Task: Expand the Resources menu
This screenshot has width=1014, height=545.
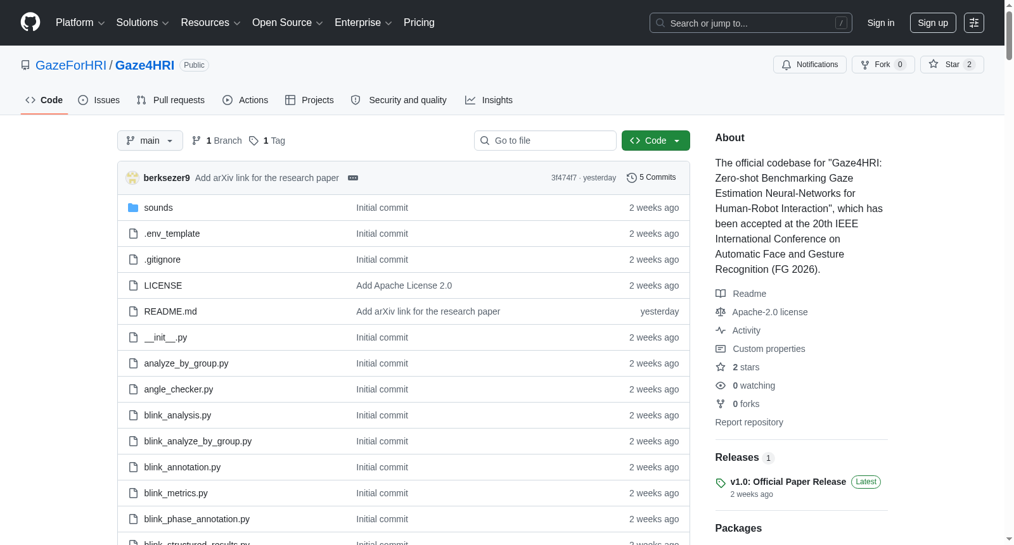Action: 210,23
